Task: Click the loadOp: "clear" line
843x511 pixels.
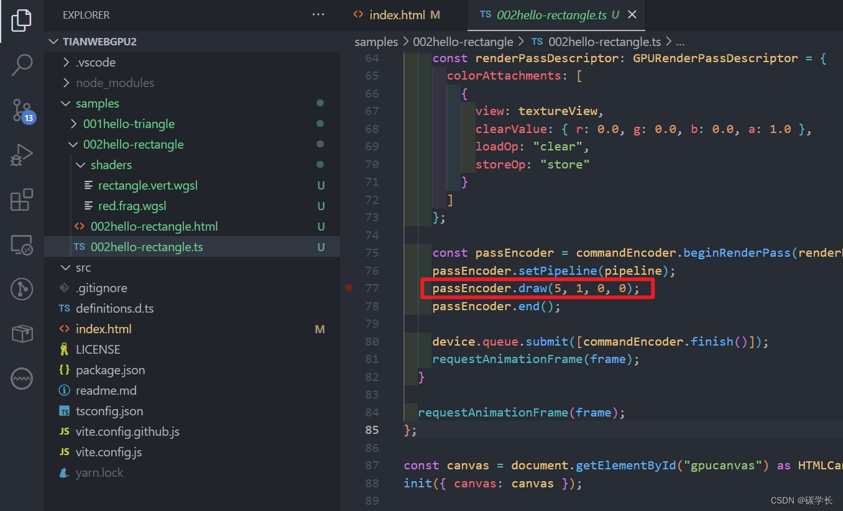Action: 532,147
